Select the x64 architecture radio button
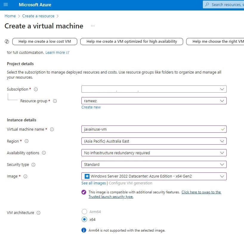The height and width of the screenshot is (234, 244). click(84, 219)
